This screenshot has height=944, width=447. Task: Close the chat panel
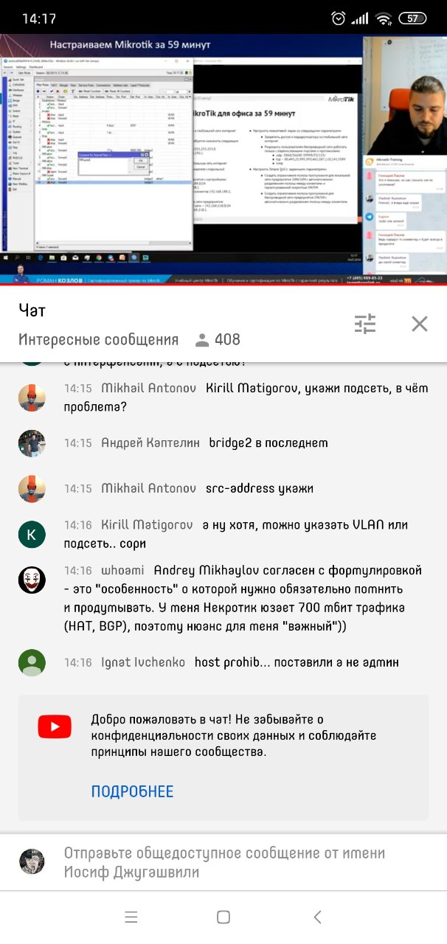(x=420, y=323)
